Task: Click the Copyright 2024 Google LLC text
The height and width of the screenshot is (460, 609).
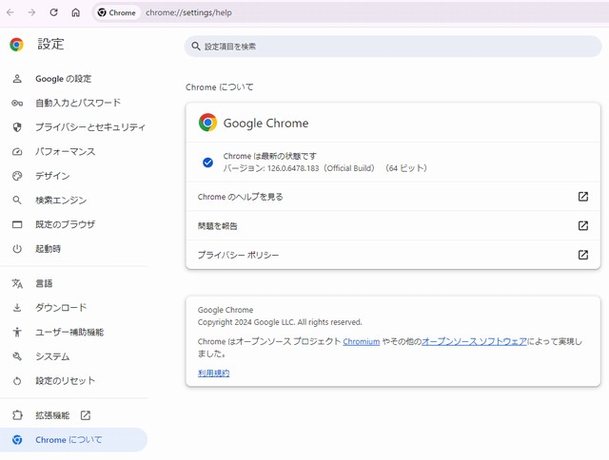Action: click(280, 322)
